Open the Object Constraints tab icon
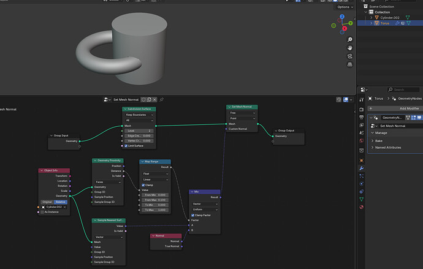Image resolution: width=423 pixels, height=269 pixels. (x=362, y=191)
